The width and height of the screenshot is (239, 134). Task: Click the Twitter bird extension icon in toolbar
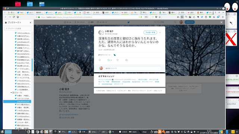tap(202, 17)
